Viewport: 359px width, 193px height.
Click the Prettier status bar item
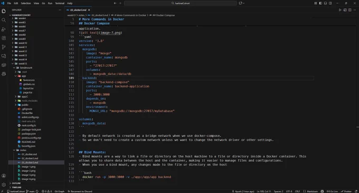[346, 191]
